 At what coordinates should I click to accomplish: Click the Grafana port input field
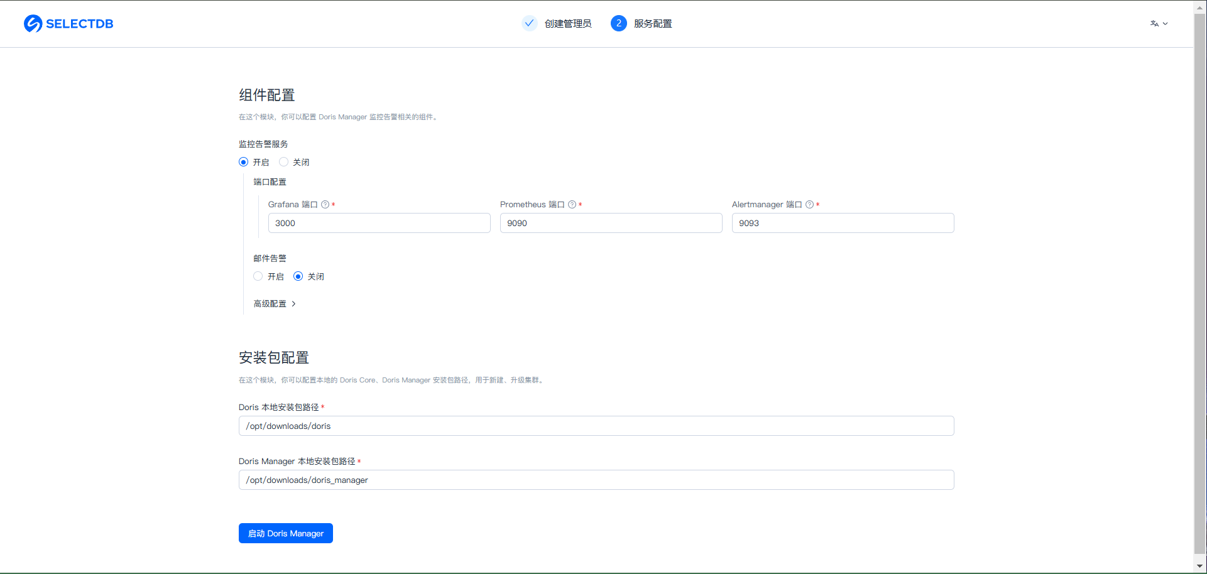379,223
